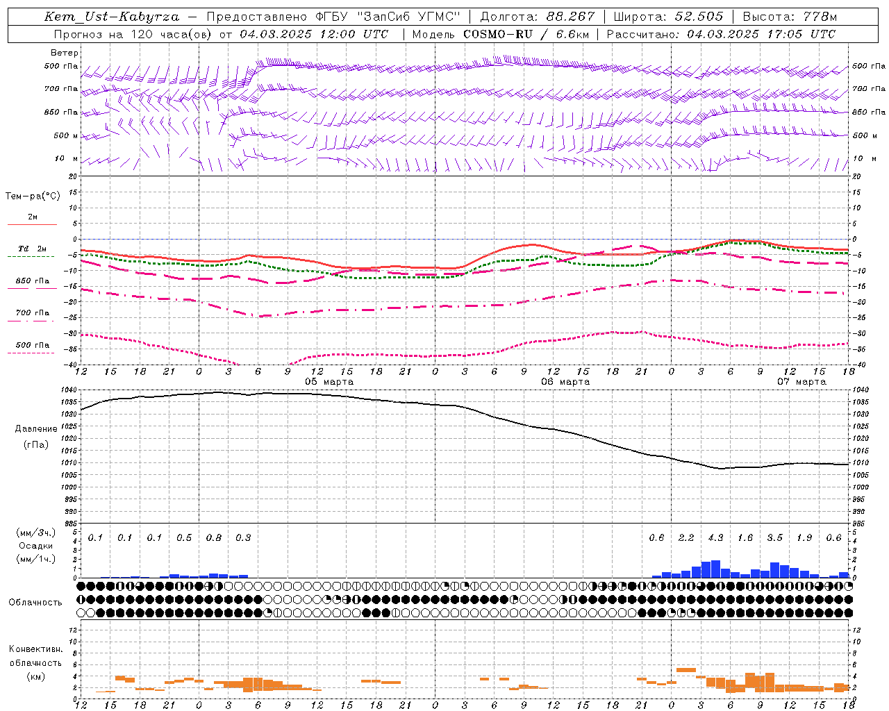This screenshot has width=889, height=711.
Task: Click the Осадки precipitation label
Action: (x=35, y=546)
